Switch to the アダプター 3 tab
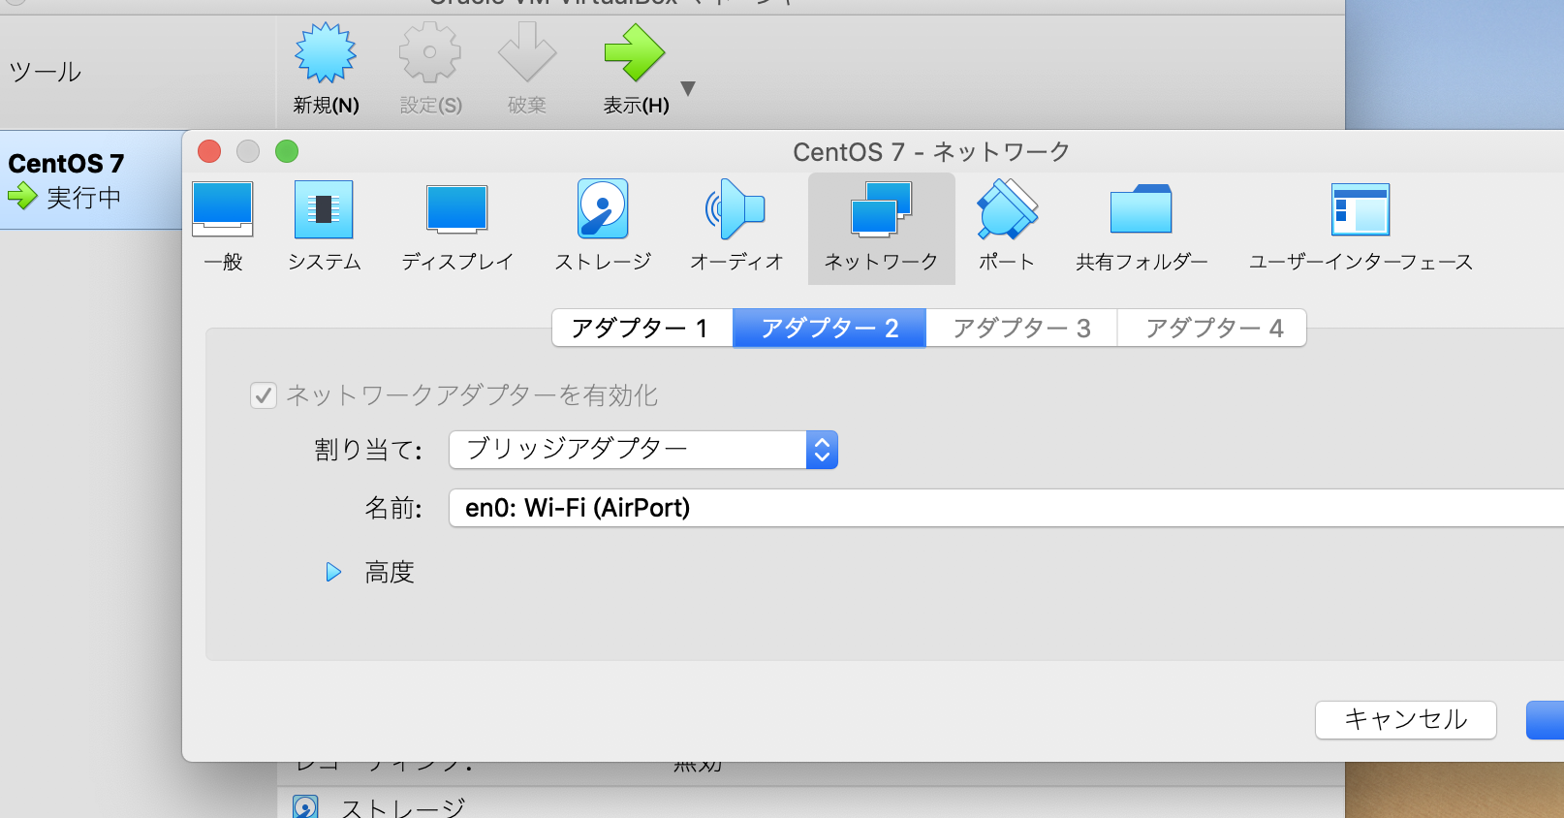The height and width of the screenshot is (818, 1564). [x=1021, y=328]
